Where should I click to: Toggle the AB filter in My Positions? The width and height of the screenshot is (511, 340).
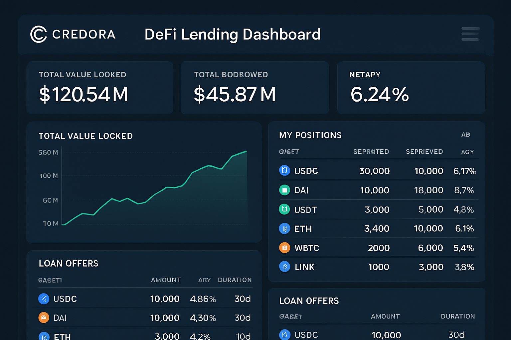[466, 135]
